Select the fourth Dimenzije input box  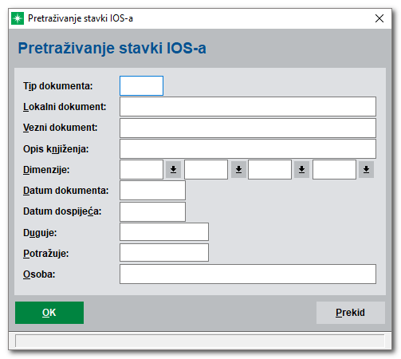coord(334,169)
